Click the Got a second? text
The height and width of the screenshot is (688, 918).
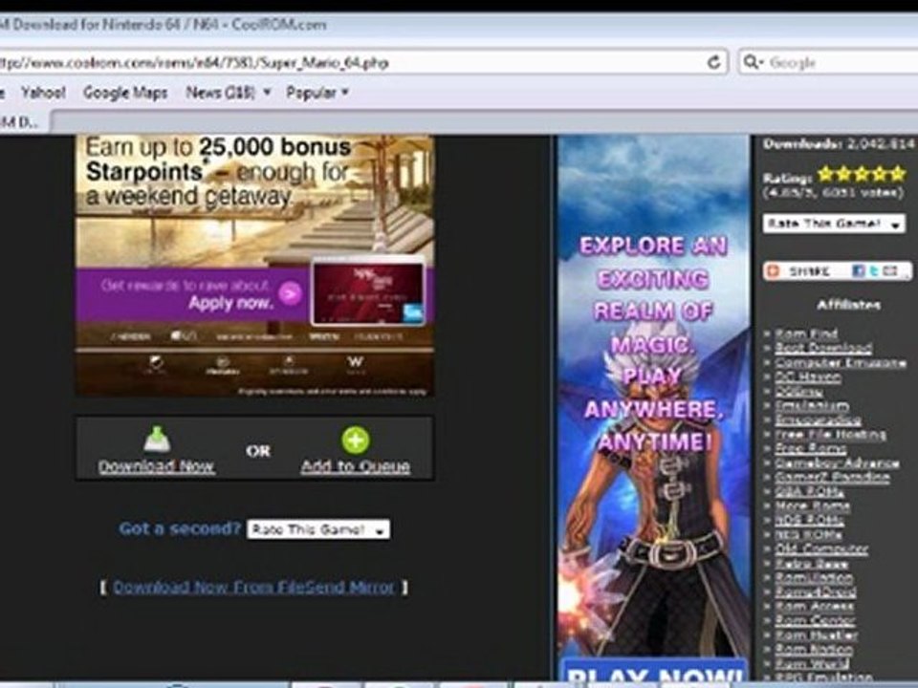pos(180,528)
